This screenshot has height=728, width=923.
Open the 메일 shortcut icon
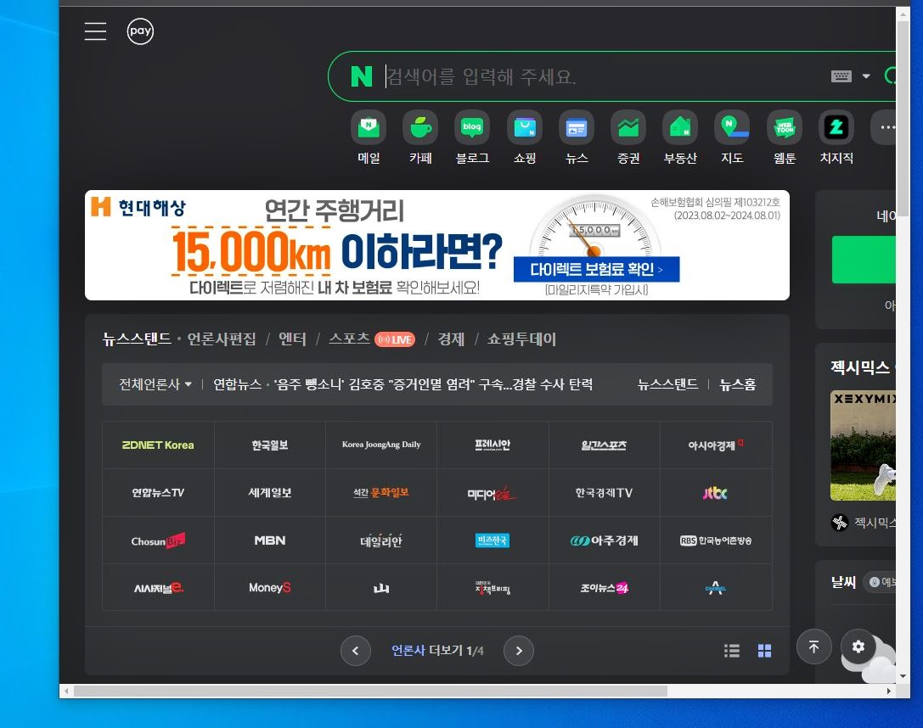pyautogui.click(x=369, y=127)
